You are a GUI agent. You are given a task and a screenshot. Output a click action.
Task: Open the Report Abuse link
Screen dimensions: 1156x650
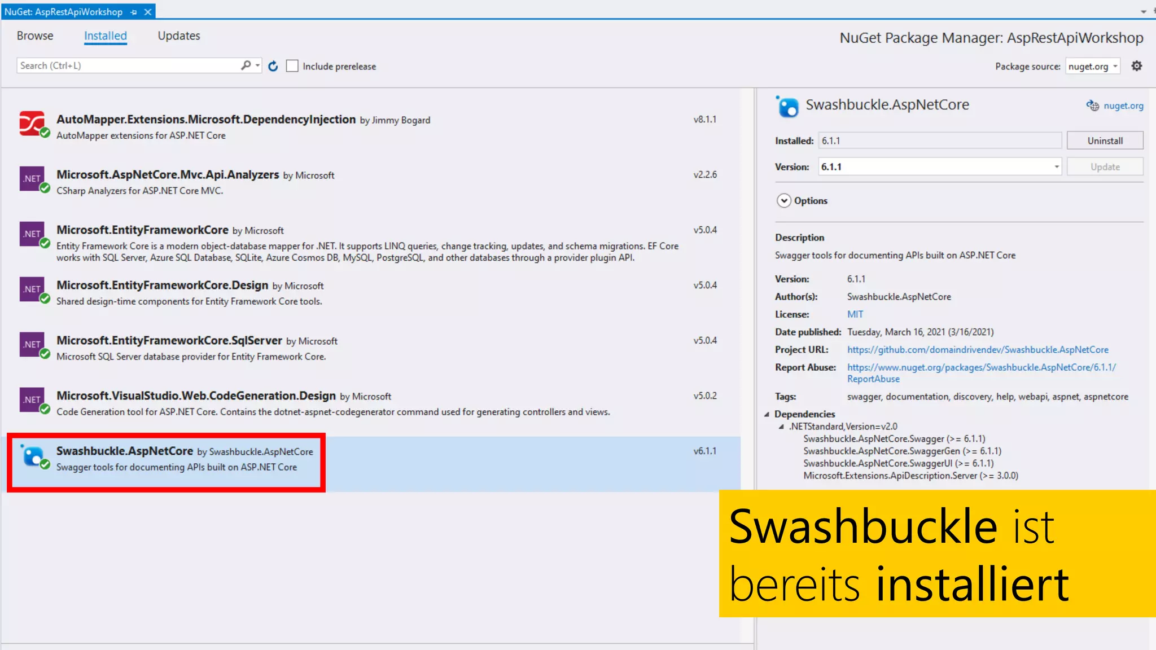982,373
